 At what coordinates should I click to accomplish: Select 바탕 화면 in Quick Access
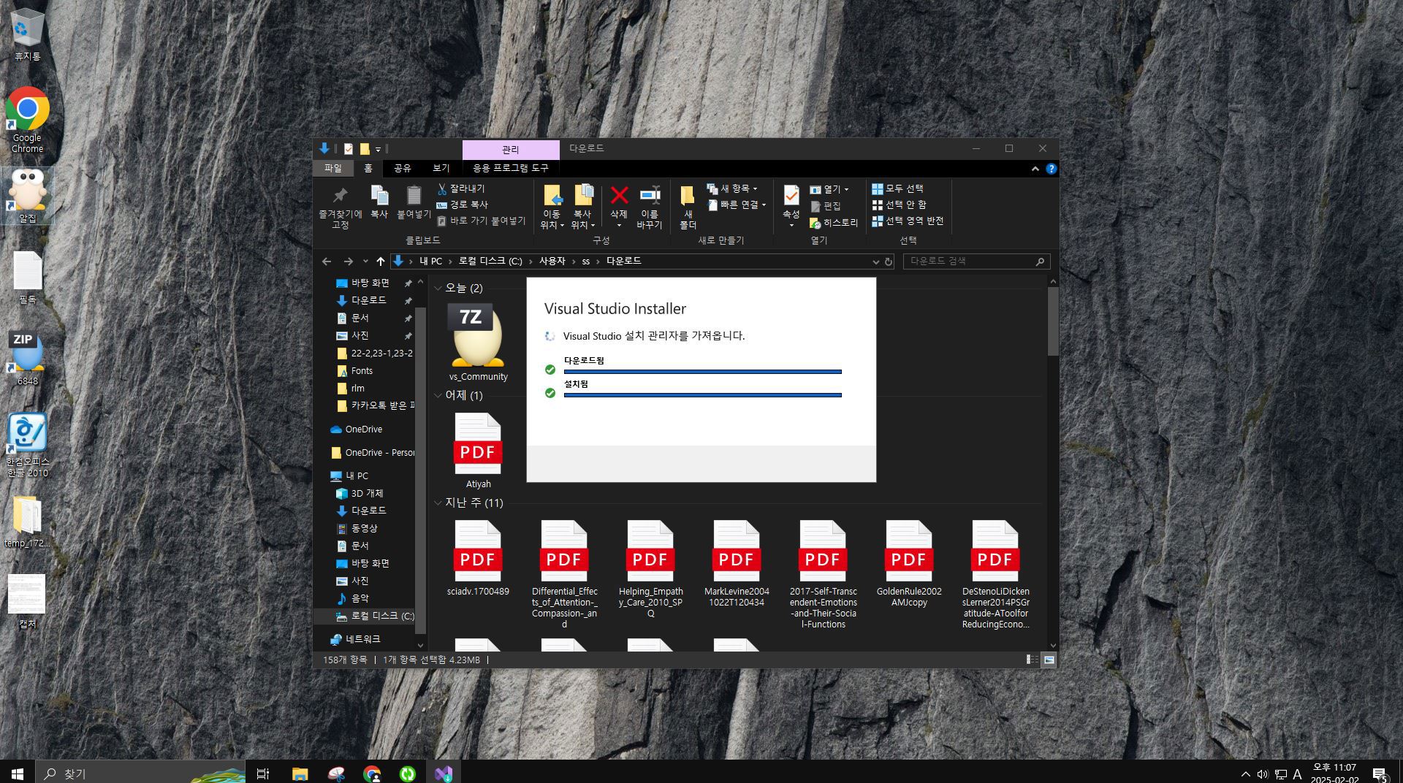tap(370, 283)
